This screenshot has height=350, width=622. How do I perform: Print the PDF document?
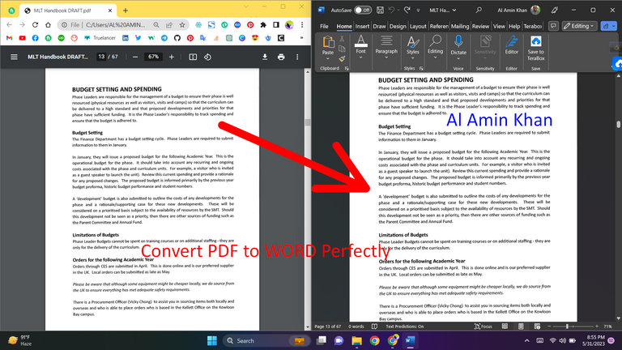[280, 57]
